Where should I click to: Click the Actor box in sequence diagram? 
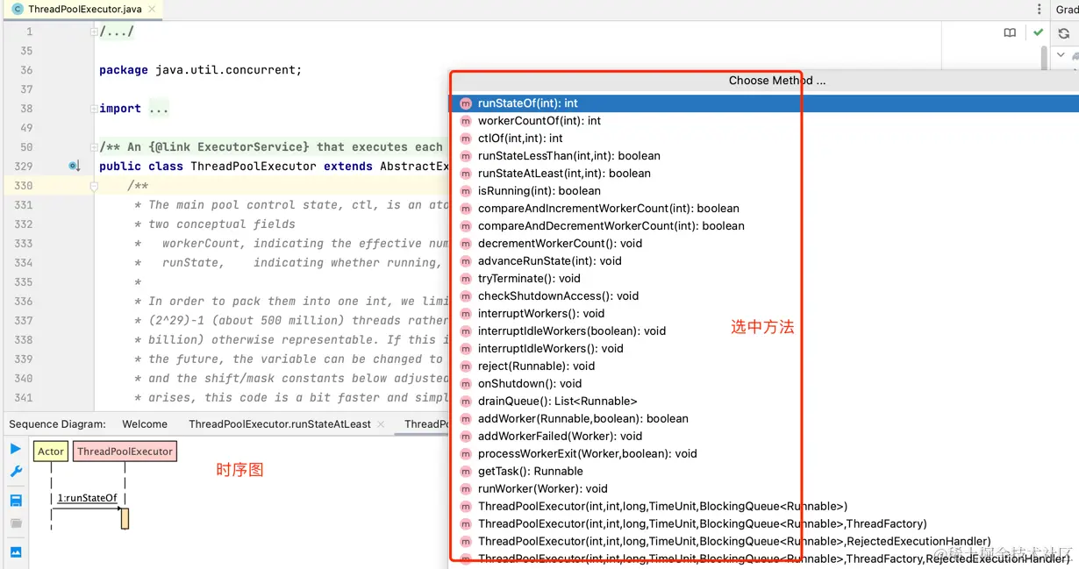tap(51, 452)
